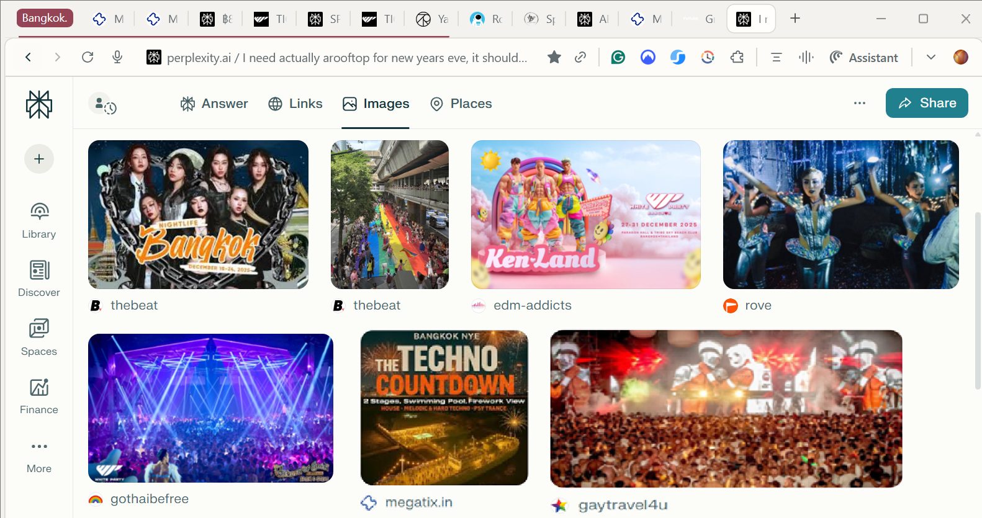Click the Perplexity logo in sidebar
982x518 pixels.
click(x=39, y=104)
